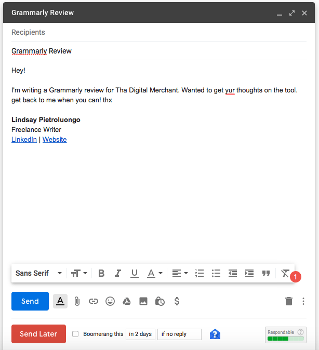
Task: Click the blue Send button
Action: coord(30,301)
